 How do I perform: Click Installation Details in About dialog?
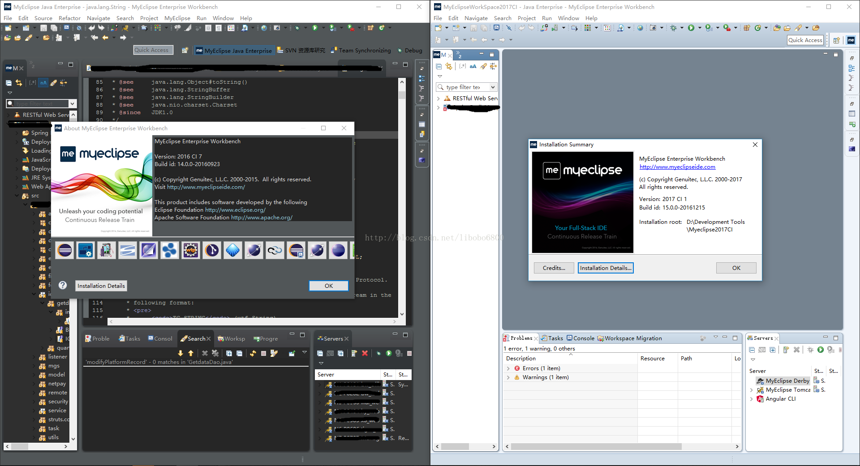click(101, 286)
